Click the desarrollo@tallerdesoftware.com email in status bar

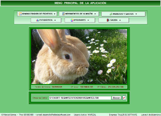pos(56,115)
